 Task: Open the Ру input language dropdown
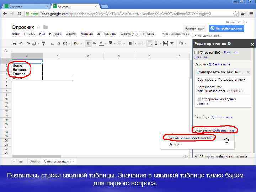point(182,43)
